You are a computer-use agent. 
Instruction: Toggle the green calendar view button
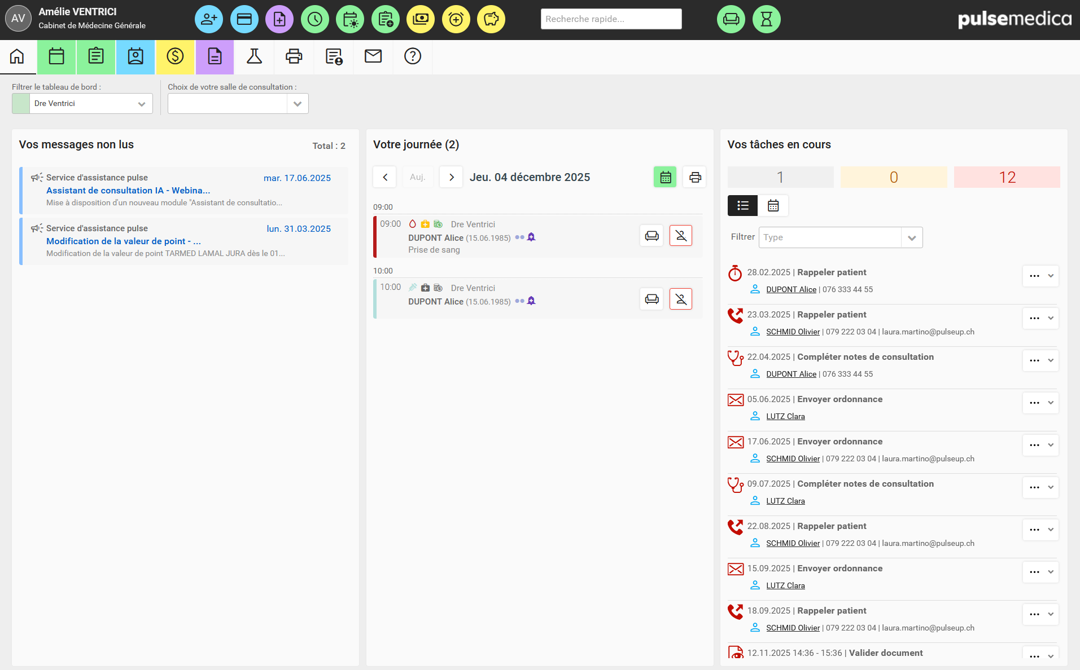coord(665,177)
